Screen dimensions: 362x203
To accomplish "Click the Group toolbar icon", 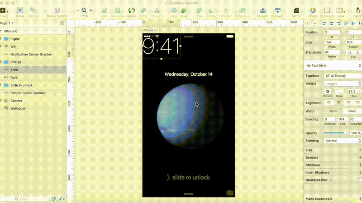I will [x=20, y=10].
